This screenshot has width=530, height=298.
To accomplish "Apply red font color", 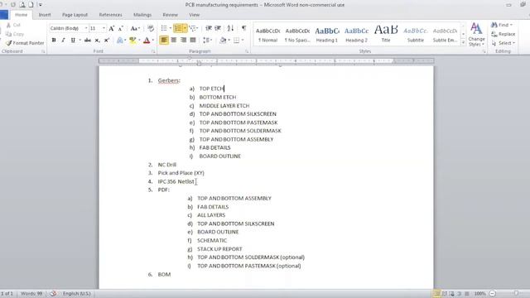I will [147, 41].
